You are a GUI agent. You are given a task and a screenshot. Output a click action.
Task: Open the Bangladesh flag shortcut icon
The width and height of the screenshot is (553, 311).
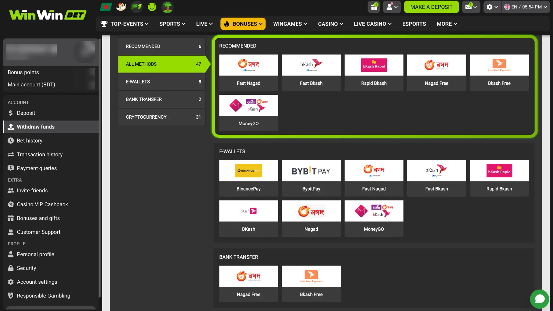click(x=106, y=7)
